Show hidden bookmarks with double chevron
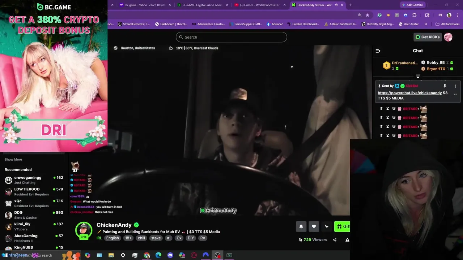Image resolution: width=463 pixels, height=260 pixels. [x=426, y=24]
